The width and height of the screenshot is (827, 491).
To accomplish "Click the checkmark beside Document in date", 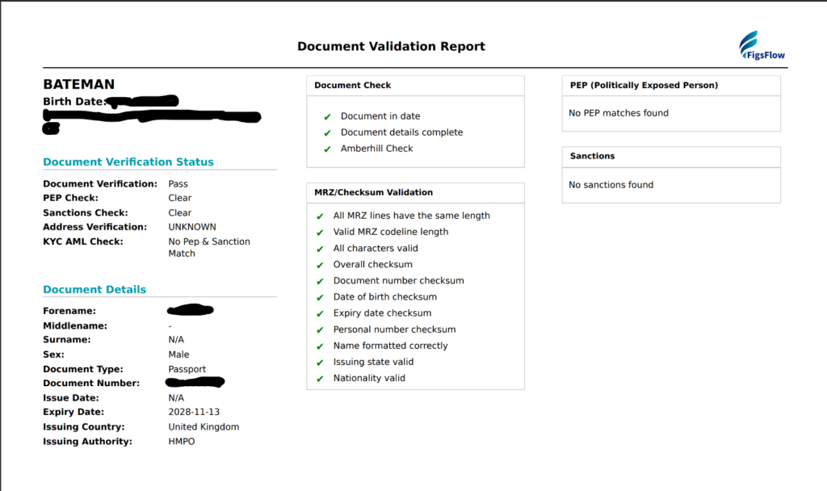I will (325, 115).
